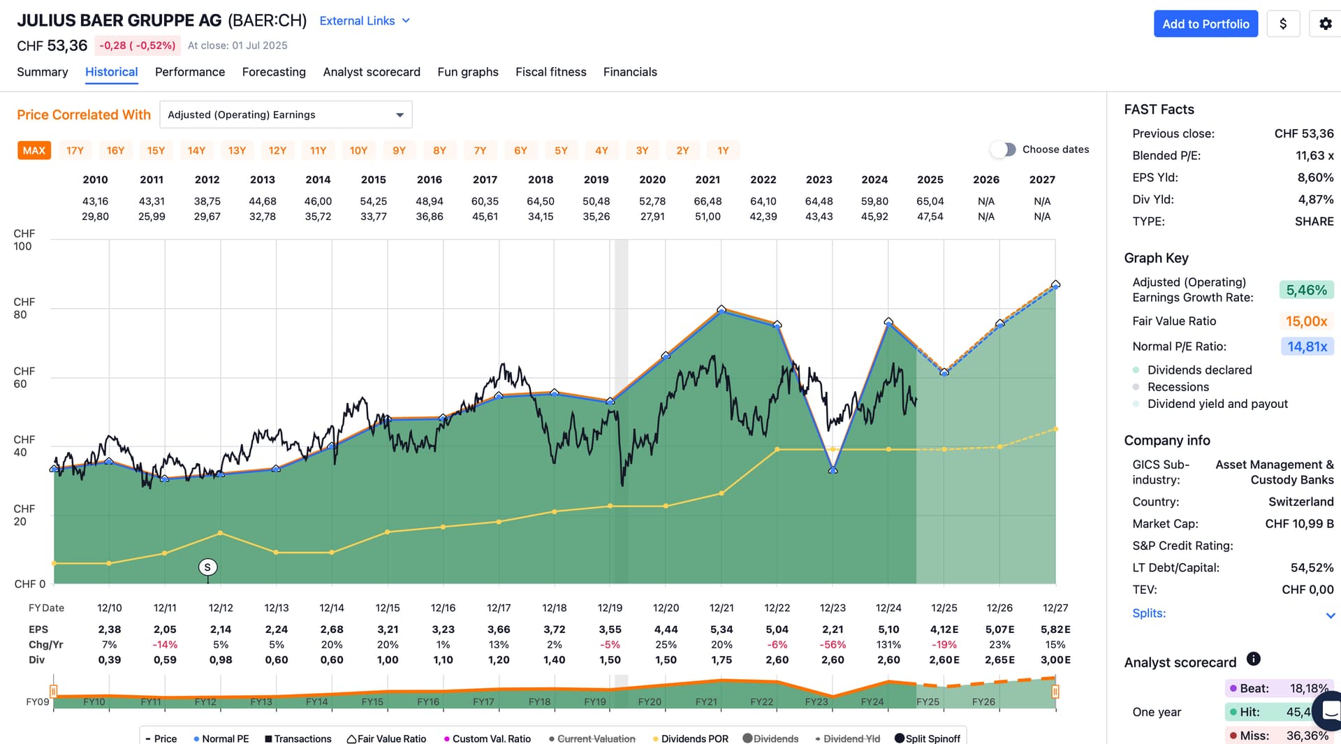Viewport: 1341px width, 744px height.
Task: Switch to Fiscal fitness tab
Action: click(x=551, y=72)
